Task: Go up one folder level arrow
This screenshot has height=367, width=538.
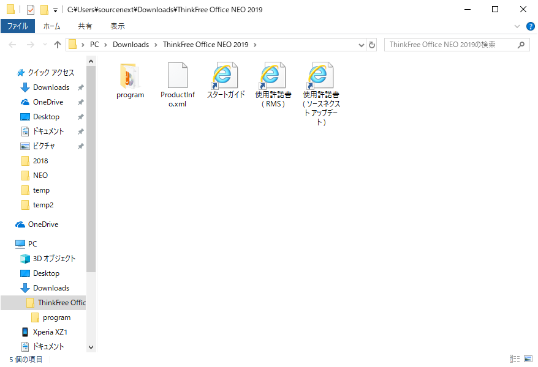Action: pos(58,45)
